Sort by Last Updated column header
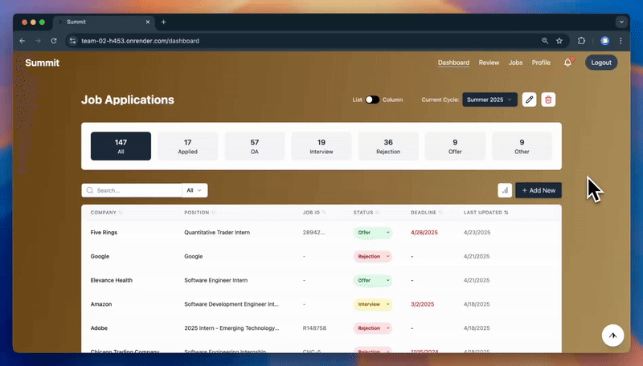The height and width of the screenshot is (366, 643). [486, 213]
